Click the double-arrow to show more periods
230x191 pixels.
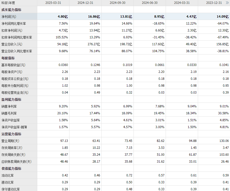pyautogui.click(x=227, y=3)
